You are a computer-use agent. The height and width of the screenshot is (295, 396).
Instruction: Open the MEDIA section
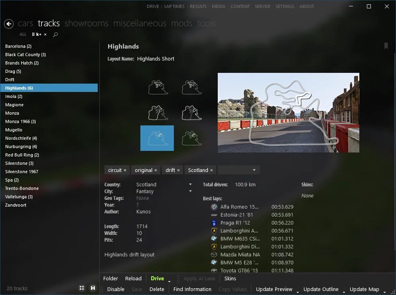pos(219,6)
